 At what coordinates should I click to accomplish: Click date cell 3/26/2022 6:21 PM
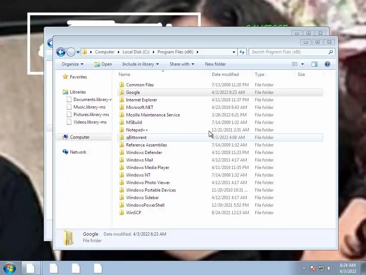coord(229,115)
